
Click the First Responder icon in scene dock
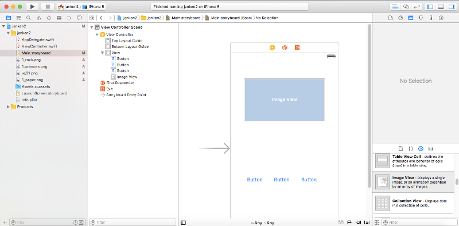point(285,47)
